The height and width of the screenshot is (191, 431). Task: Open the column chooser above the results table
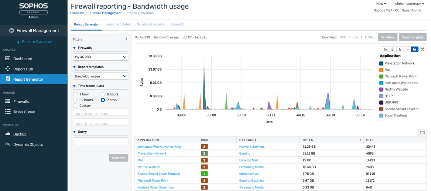point(422,132)
